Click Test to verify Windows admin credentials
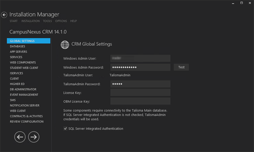254x152 pixels. 181,67
